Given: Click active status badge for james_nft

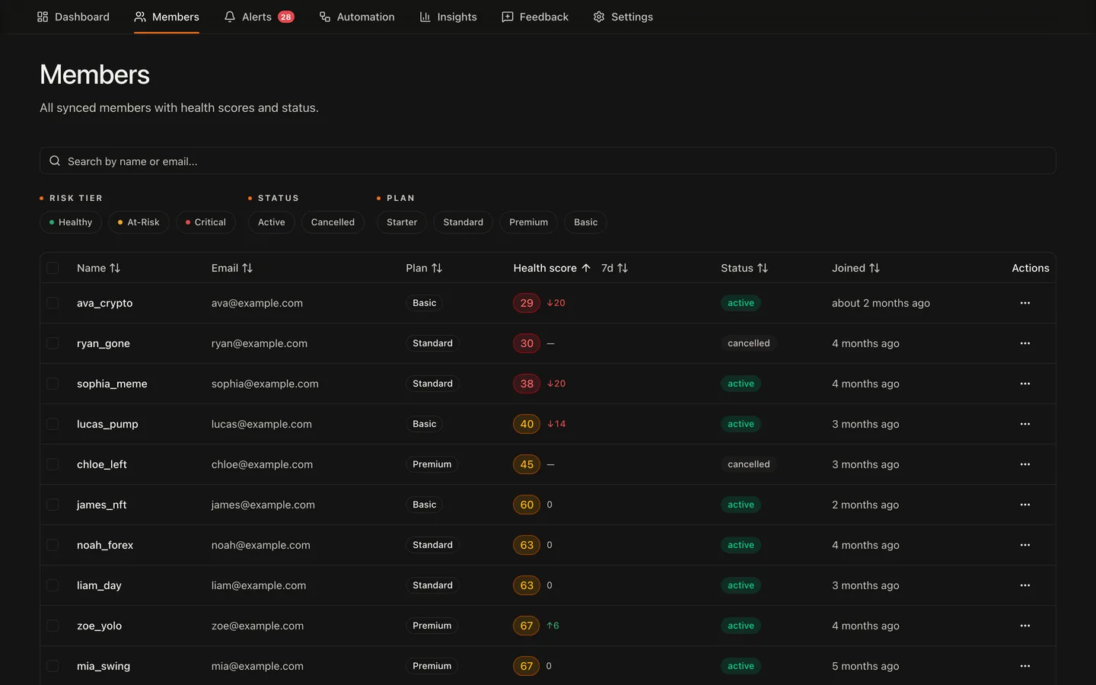Looking at the screenshot, I should pos(741,505).
